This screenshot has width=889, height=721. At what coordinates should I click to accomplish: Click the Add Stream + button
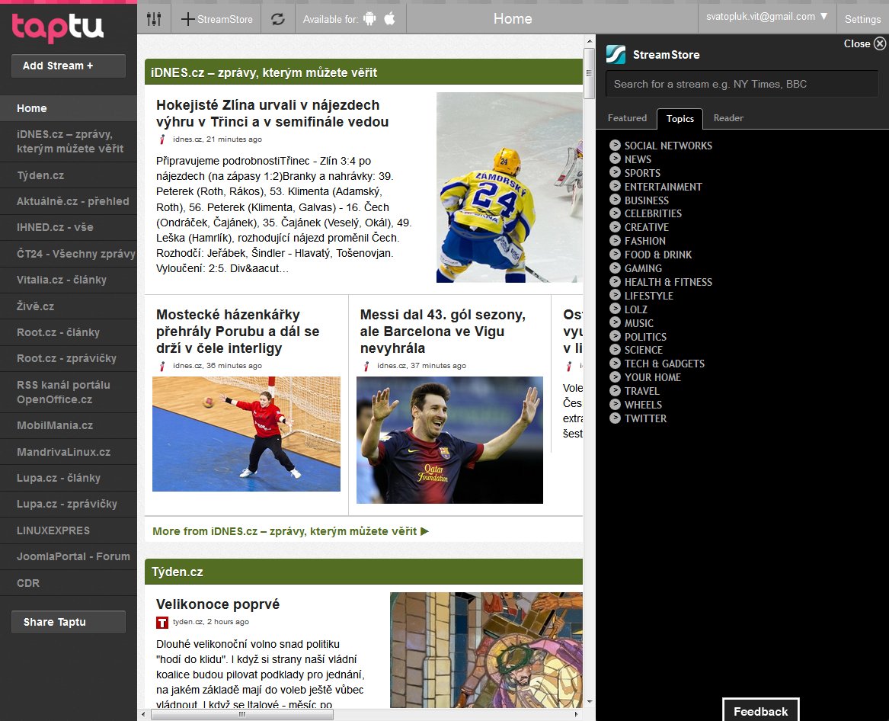point(69,66)
